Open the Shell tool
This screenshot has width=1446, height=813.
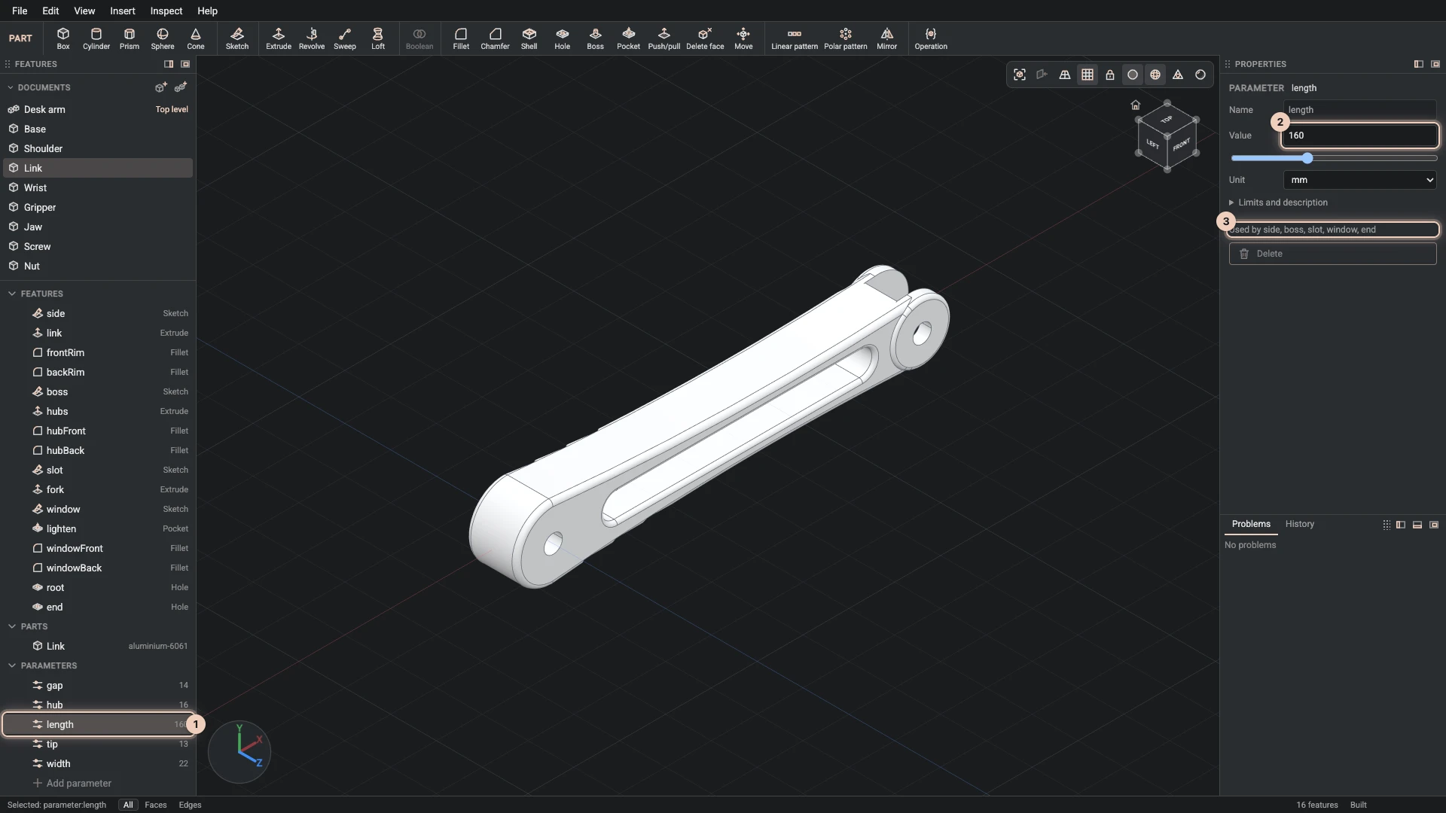pos(529,38)
